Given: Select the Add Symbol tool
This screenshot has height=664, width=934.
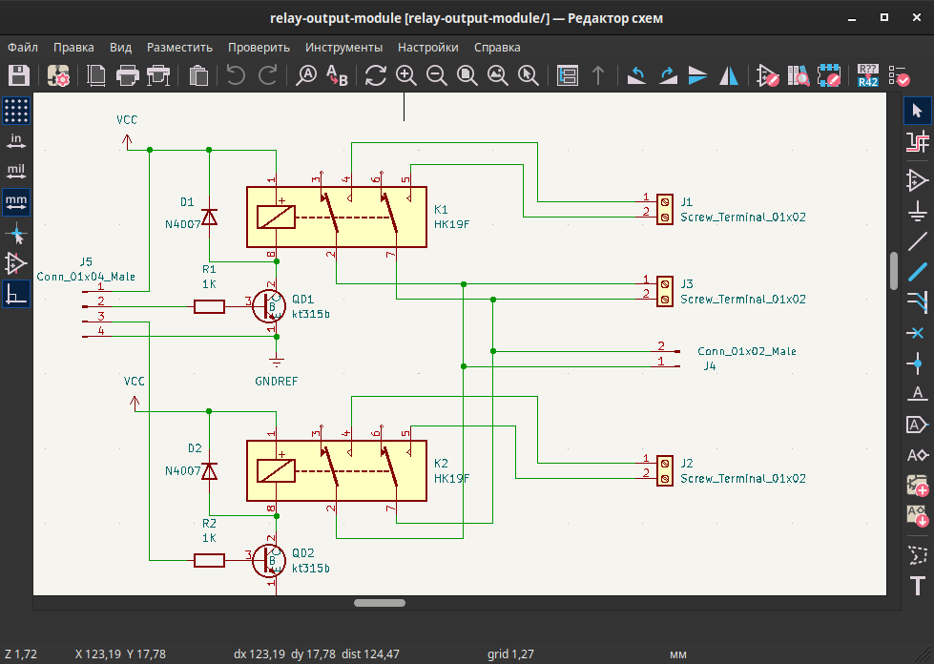Looking at the screenshot, I should coord(917,179).
